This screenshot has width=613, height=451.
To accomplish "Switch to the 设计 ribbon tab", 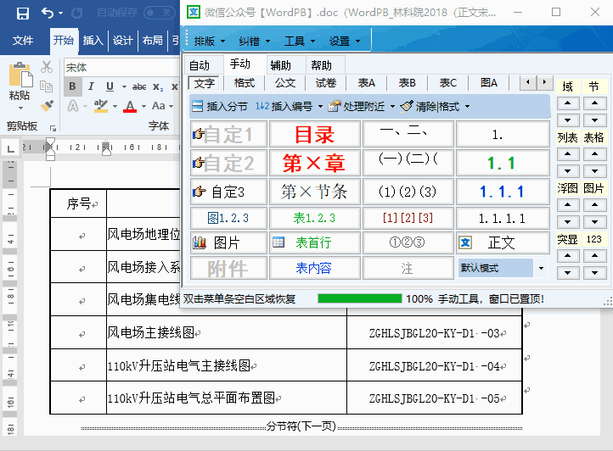I will 123,40.
